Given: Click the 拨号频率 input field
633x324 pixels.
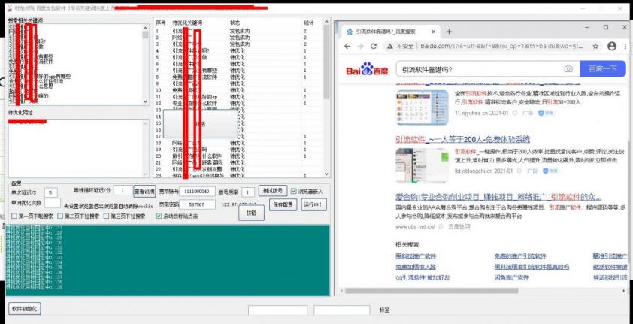Looking at the screenshot, I should coord(248,192).
